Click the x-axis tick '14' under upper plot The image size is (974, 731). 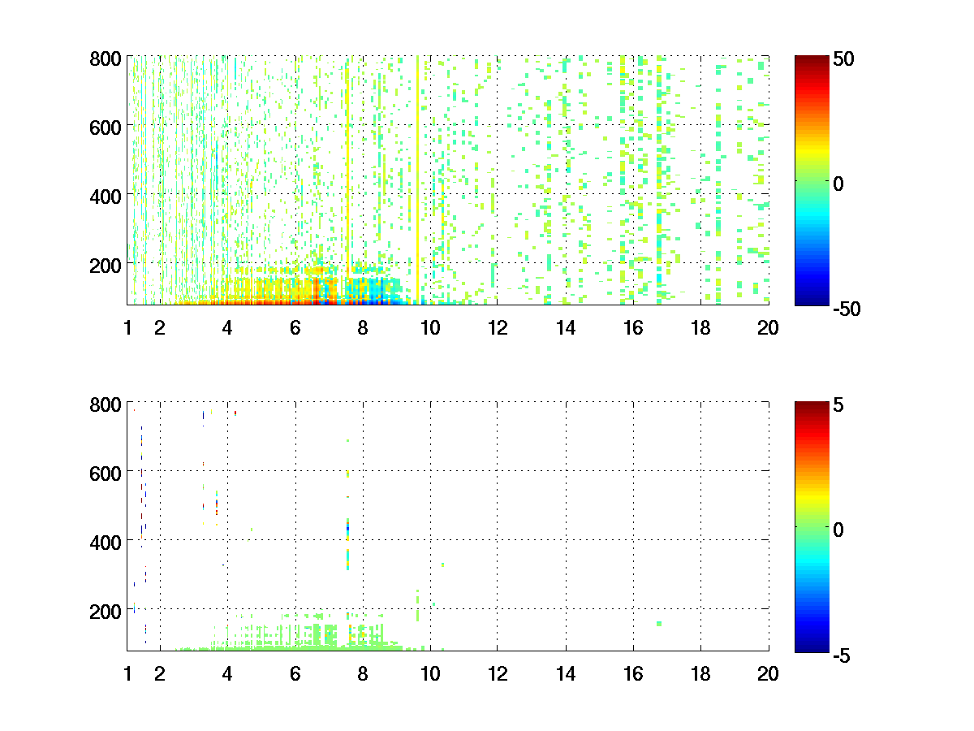[566, 327]
